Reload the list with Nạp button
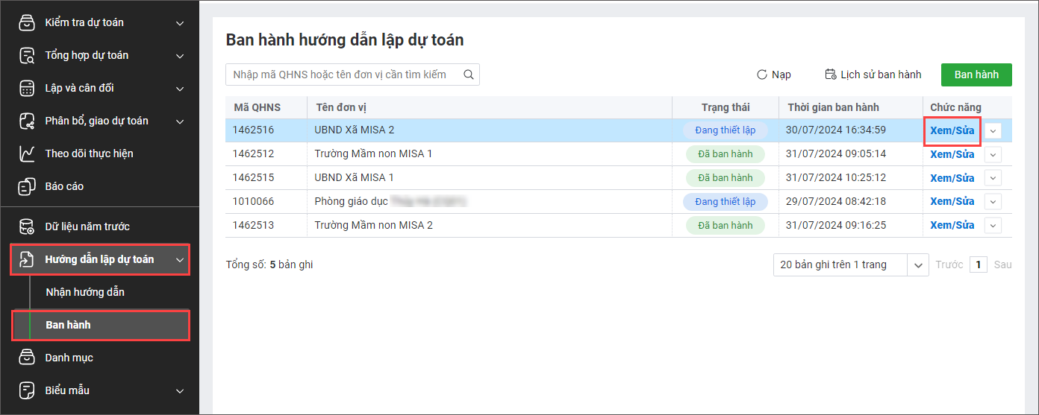The width and height of the screenshot is (1039, 415). point(774,75)
